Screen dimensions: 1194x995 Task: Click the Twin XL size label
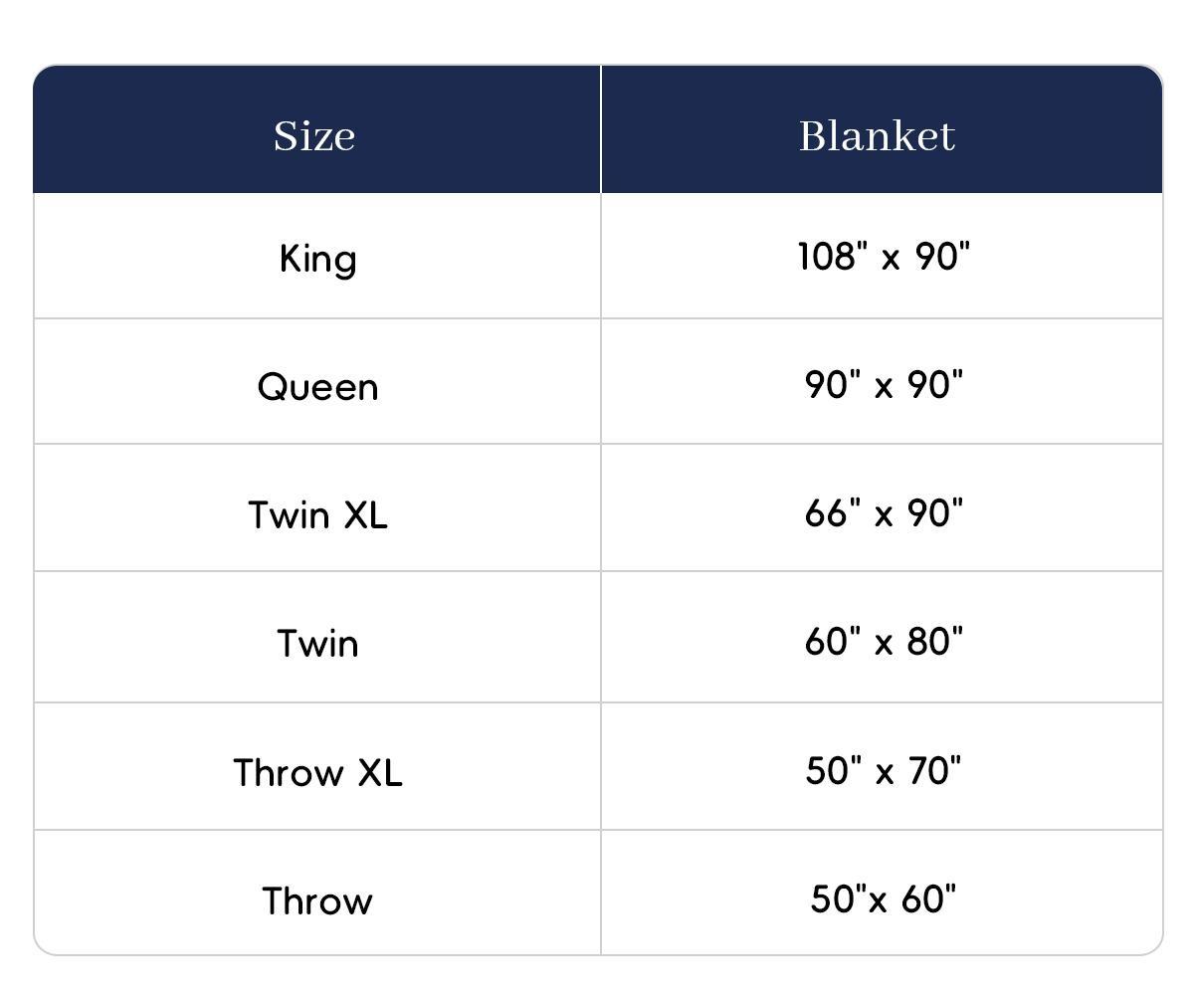pos(317,514)
